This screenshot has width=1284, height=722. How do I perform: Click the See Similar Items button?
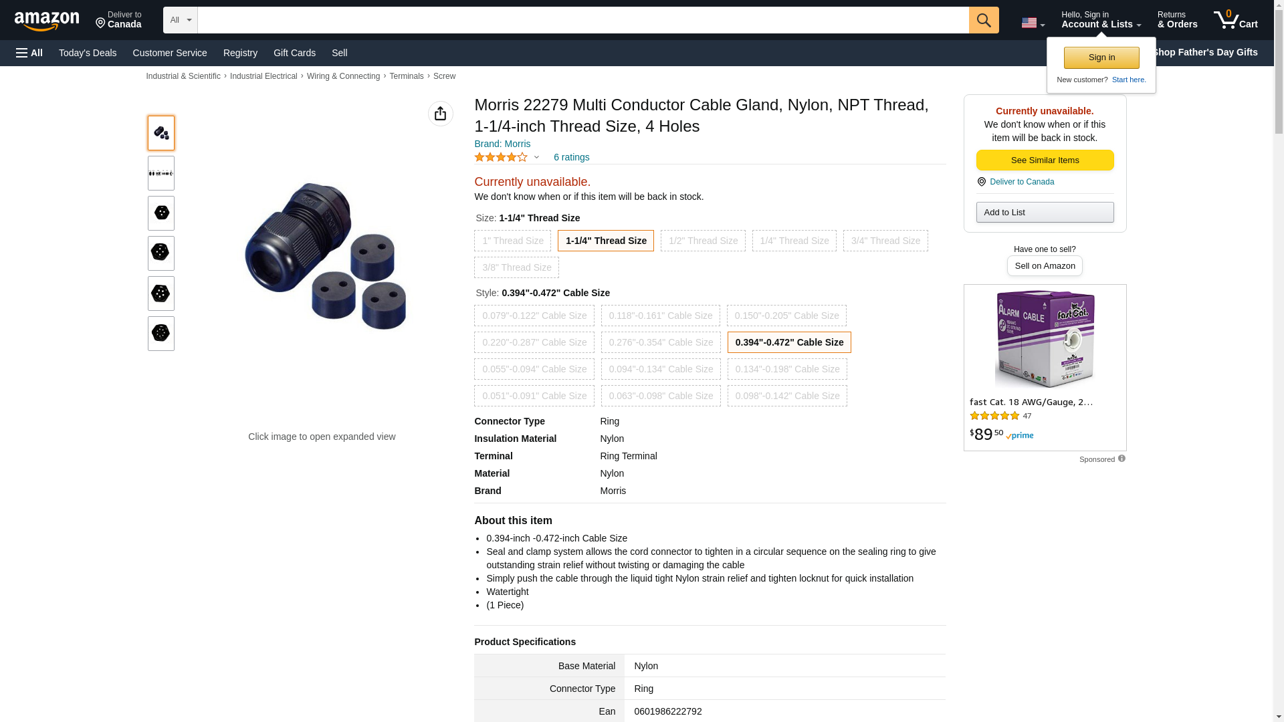[x=1045, y=160]
